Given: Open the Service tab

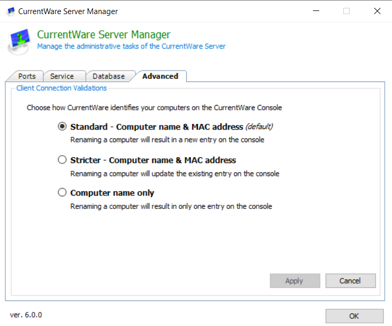Looking at the screenshot, I should tap(62, 76).
